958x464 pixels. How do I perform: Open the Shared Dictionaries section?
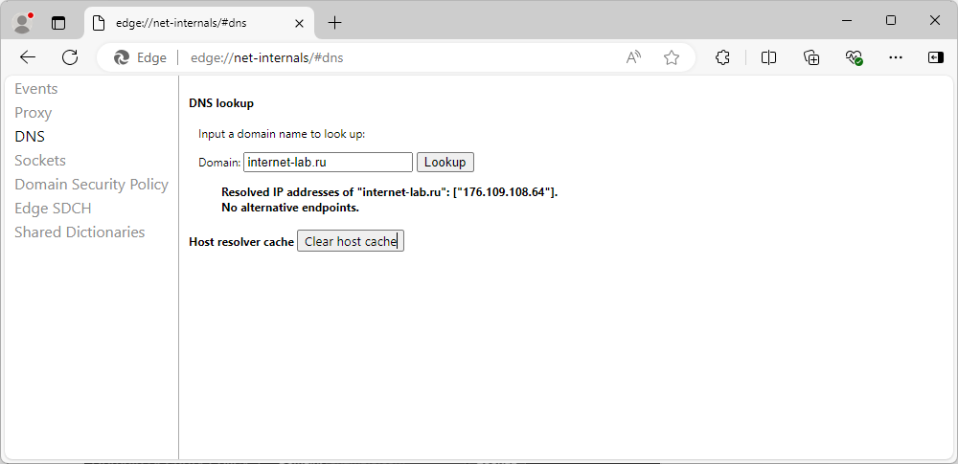click(80, 232)
